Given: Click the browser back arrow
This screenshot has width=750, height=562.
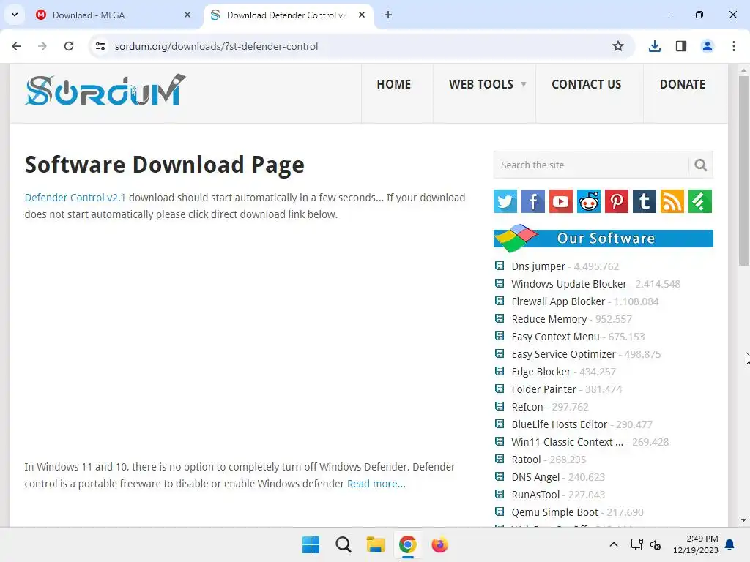Looking at the screenshot, I should (16, 46).
